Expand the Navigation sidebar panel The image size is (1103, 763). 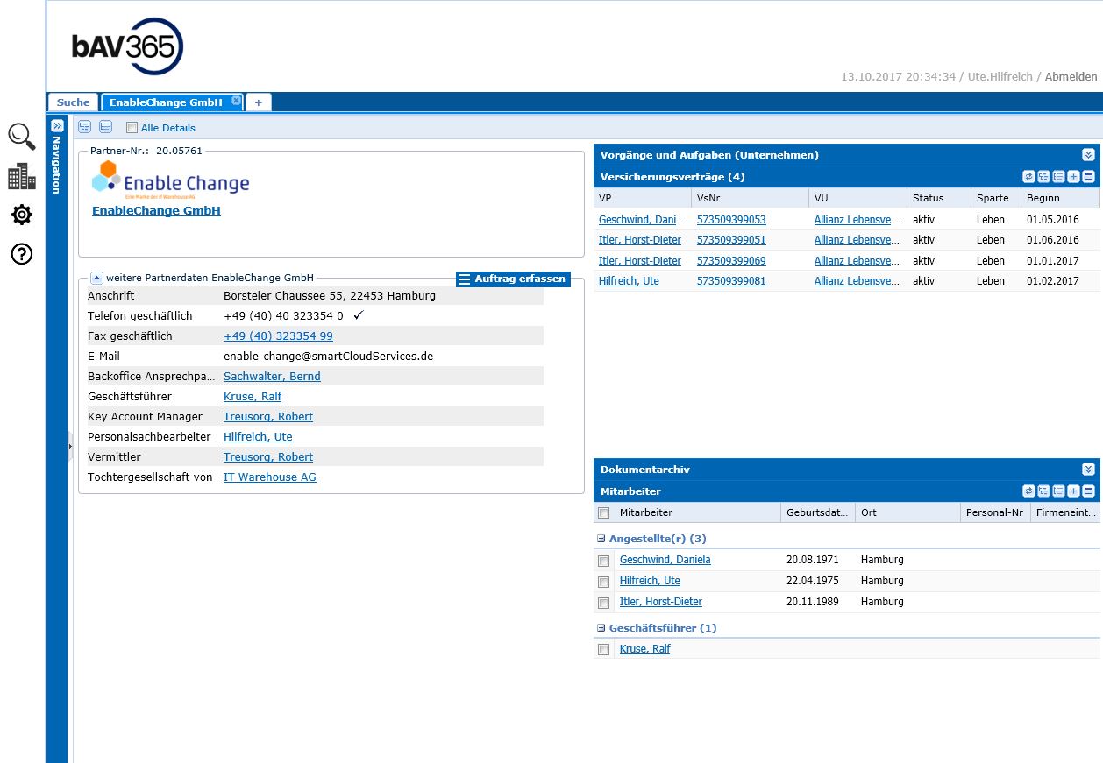pyautogui.click(x=57, y=126)
